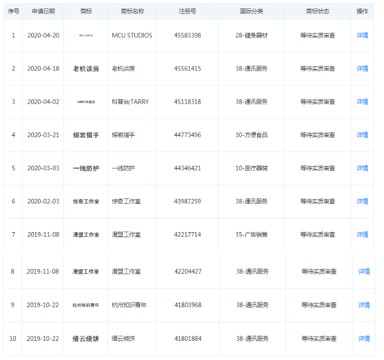
Task: Select the 熔岩猎手 trademark logo image
Action: pos(86,135)
